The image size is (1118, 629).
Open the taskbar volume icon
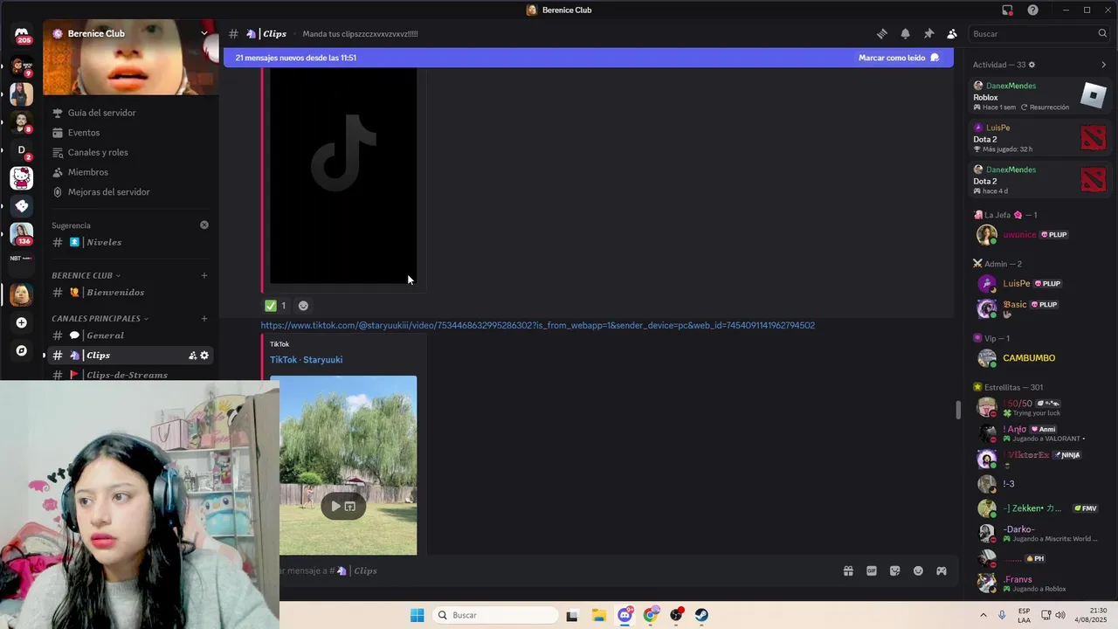(1060, 615)
